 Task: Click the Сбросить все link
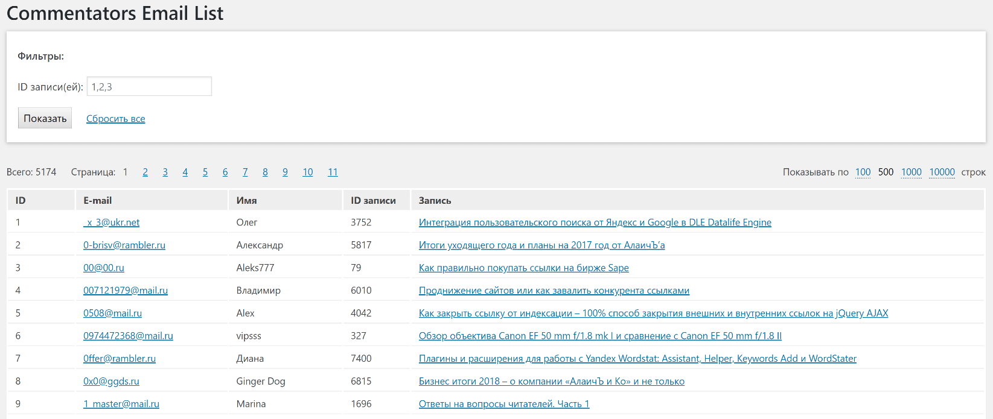(115, 119)
